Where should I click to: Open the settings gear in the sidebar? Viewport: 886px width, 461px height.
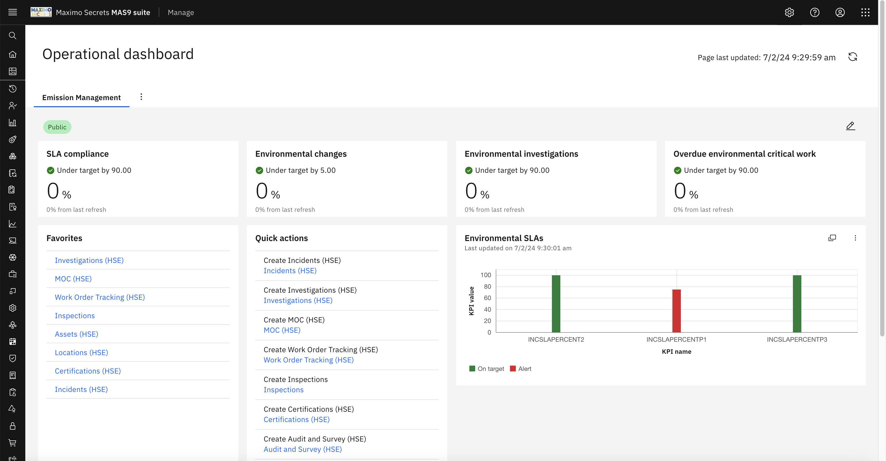(x=13, y=308)
